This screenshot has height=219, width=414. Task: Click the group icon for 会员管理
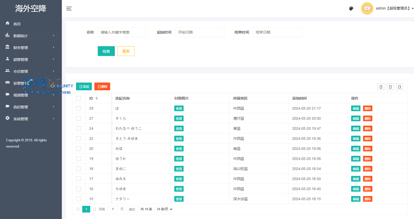pos(7,71)
